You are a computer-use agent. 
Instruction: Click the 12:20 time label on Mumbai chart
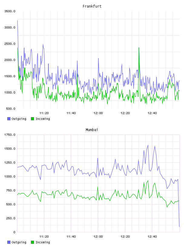(x=125, y=236)
